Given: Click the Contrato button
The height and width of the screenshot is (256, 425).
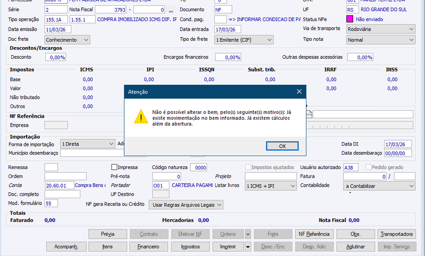Looking at the screenshot, I should point(149,234).
